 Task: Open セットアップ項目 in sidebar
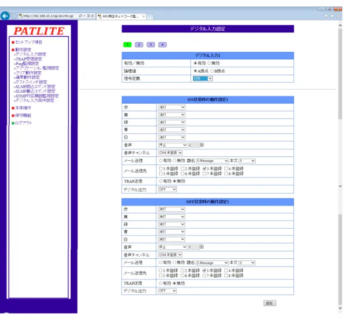pos(29,42)
